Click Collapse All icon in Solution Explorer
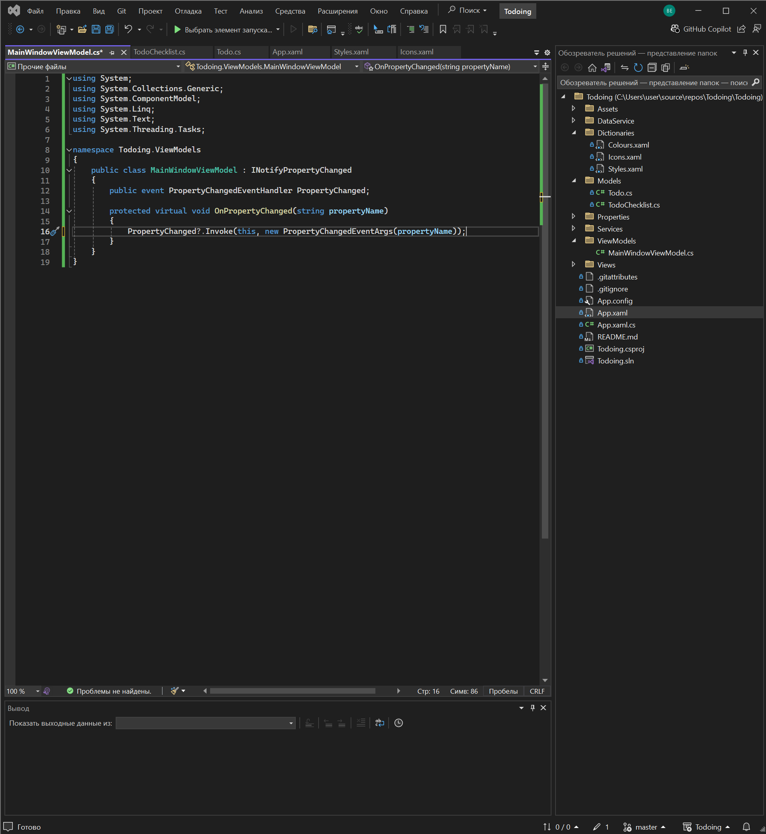 (x=652, y=68)
